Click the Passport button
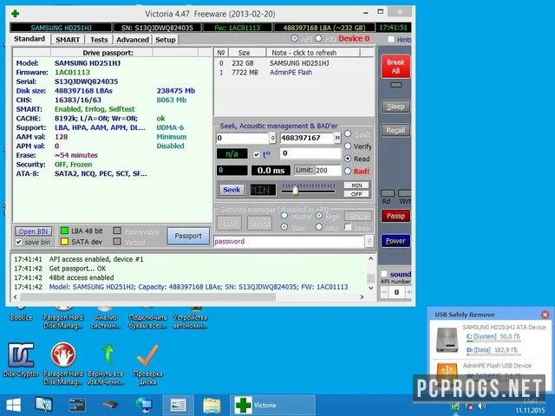Image resolution: width=555 pixels, height=416 pixels. [188, 236]
